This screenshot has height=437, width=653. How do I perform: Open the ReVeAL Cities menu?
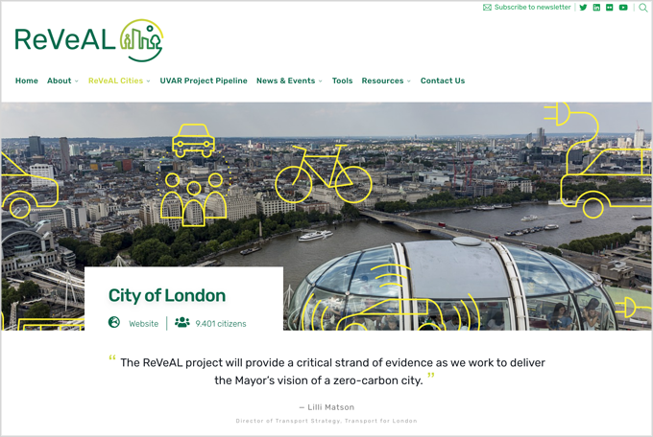(x=115, y=80)
